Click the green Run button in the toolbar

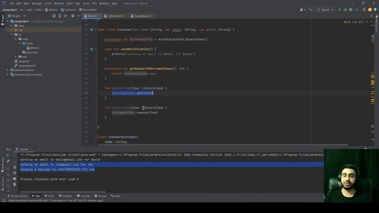[x=339, y=9]
